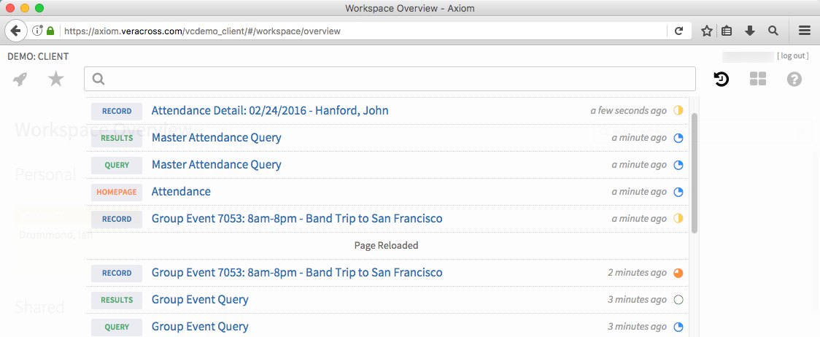Viewport: 820px width, 337px height.
Task: Open the browser hamburger menu
Action: point(805,31)
